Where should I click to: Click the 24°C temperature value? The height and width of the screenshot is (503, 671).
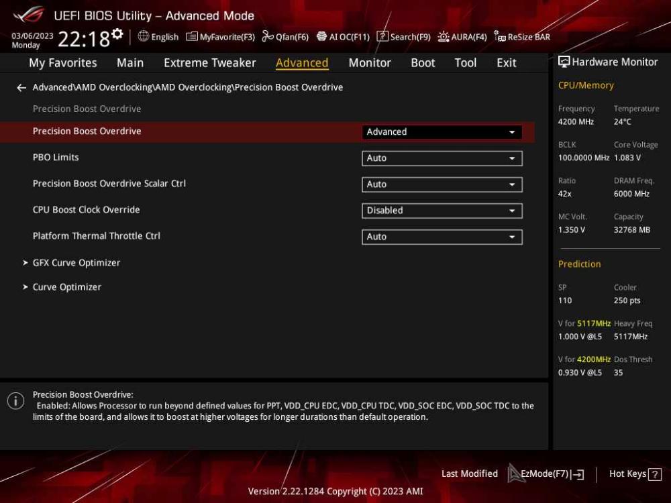pyautogui.click(x=622, y=122)
